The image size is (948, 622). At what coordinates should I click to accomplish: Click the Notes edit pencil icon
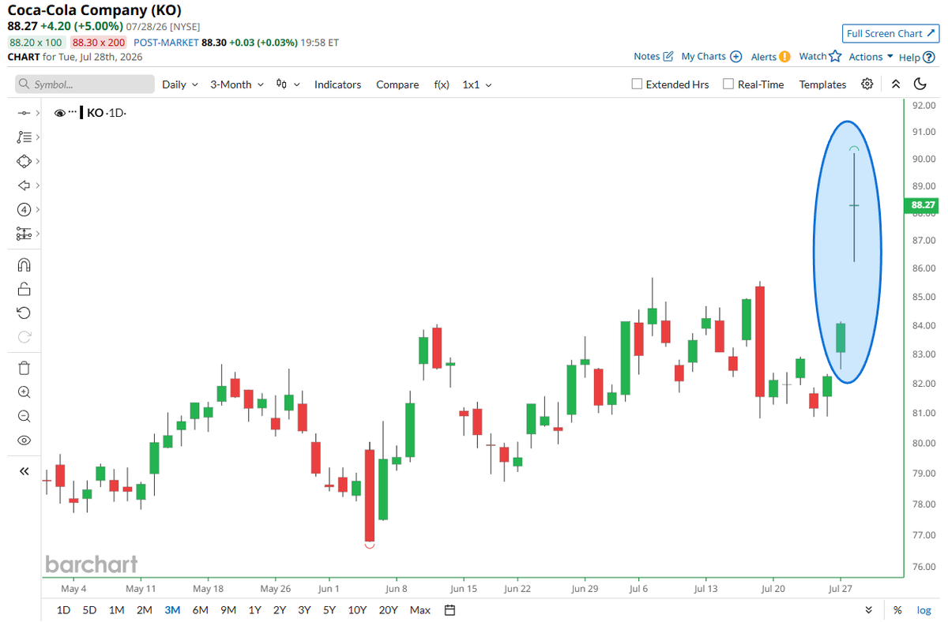pos(668,56)
